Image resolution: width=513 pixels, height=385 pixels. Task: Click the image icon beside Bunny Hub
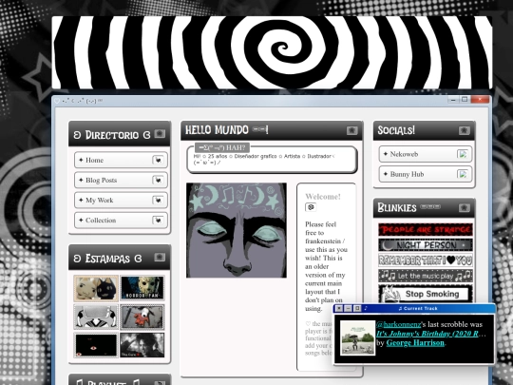point(463,174)
